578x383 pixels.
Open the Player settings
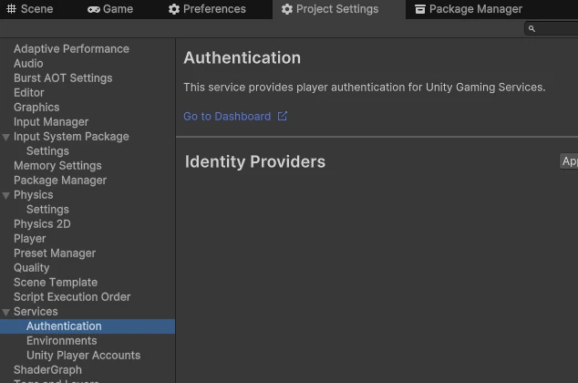[29, 239]
